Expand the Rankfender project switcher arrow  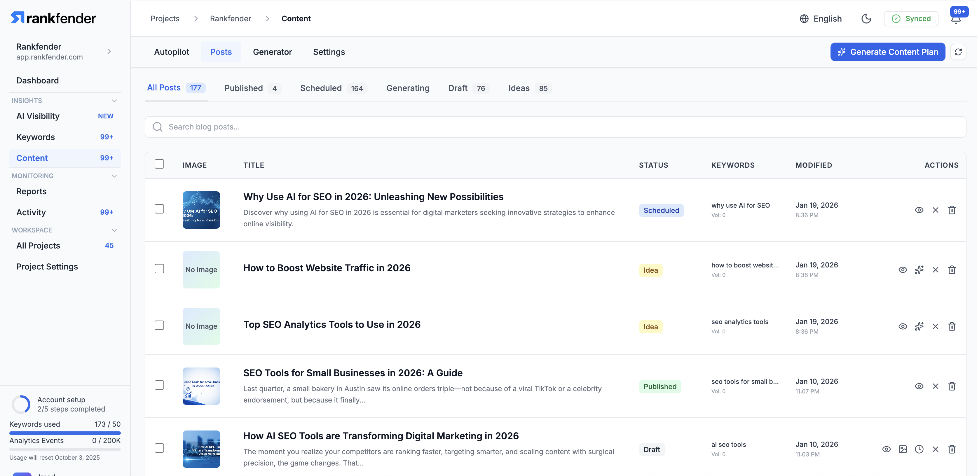pyautogui.click(x=109, y=52)
